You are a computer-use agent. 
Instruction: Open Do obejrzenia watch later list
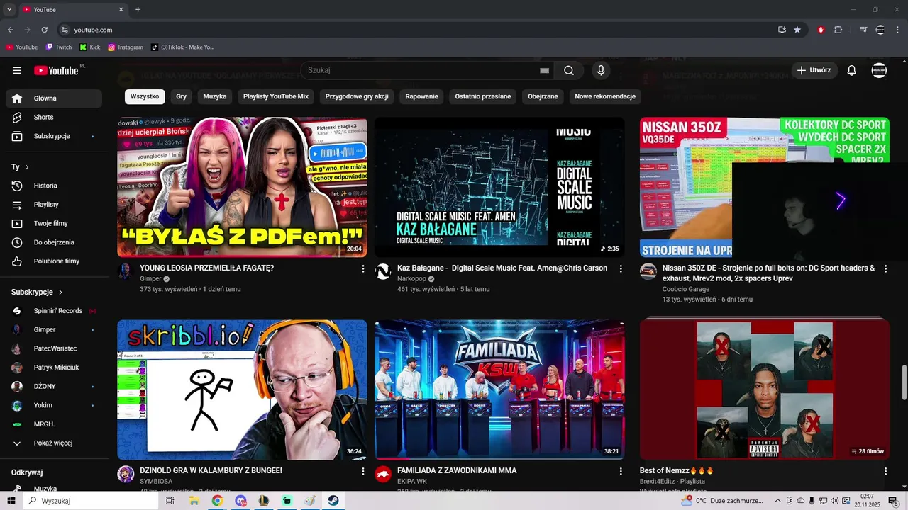54,242
